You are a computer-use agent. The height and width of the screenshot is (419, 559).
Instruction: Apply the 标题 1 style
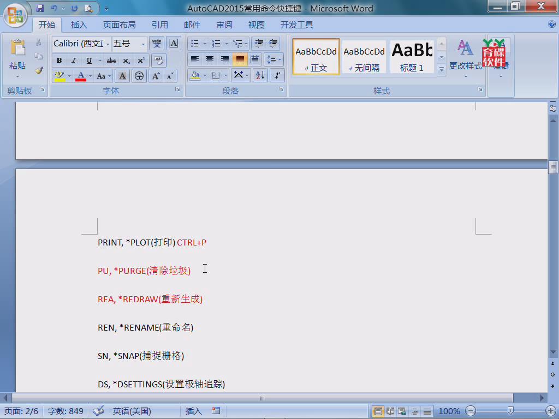pyautogui.click(x=412, y=57)
